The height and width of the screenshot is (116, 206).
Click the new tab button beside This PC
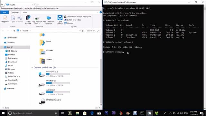[x=37, y=5]
